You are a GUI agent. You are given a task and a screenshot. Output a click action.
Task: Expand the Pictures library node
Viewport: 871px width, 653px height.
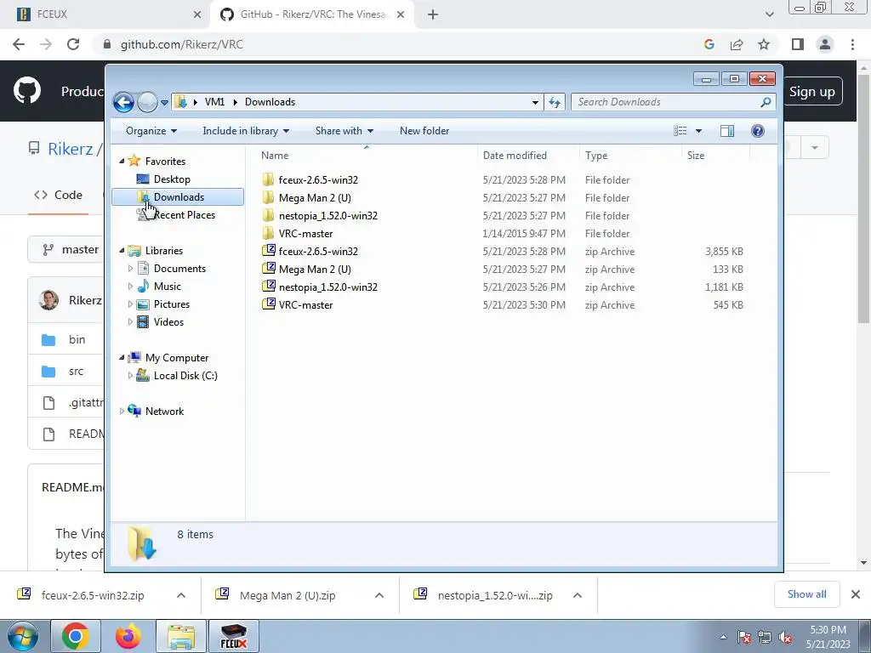point(130,304)
